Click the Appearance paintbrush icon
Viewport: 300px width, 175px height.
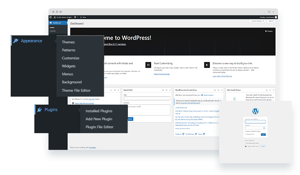click(16, 41)
